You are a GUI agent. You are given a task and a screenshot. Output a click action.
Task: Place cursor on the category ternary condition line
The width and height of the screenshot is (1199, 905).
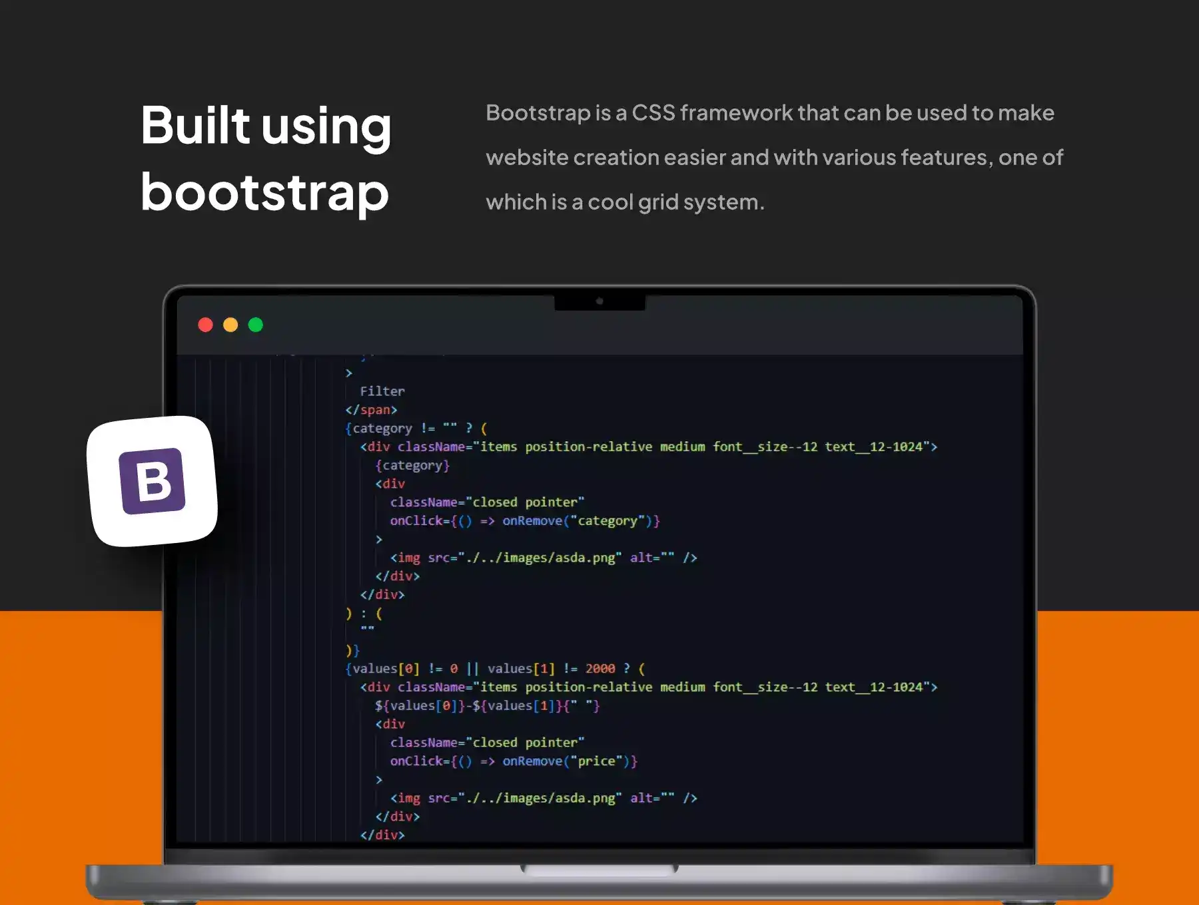coord(416,429)
